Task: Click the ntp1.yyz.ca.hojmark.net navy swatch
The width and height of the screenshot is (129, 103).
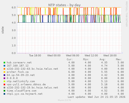Action: tap(4, 94)
